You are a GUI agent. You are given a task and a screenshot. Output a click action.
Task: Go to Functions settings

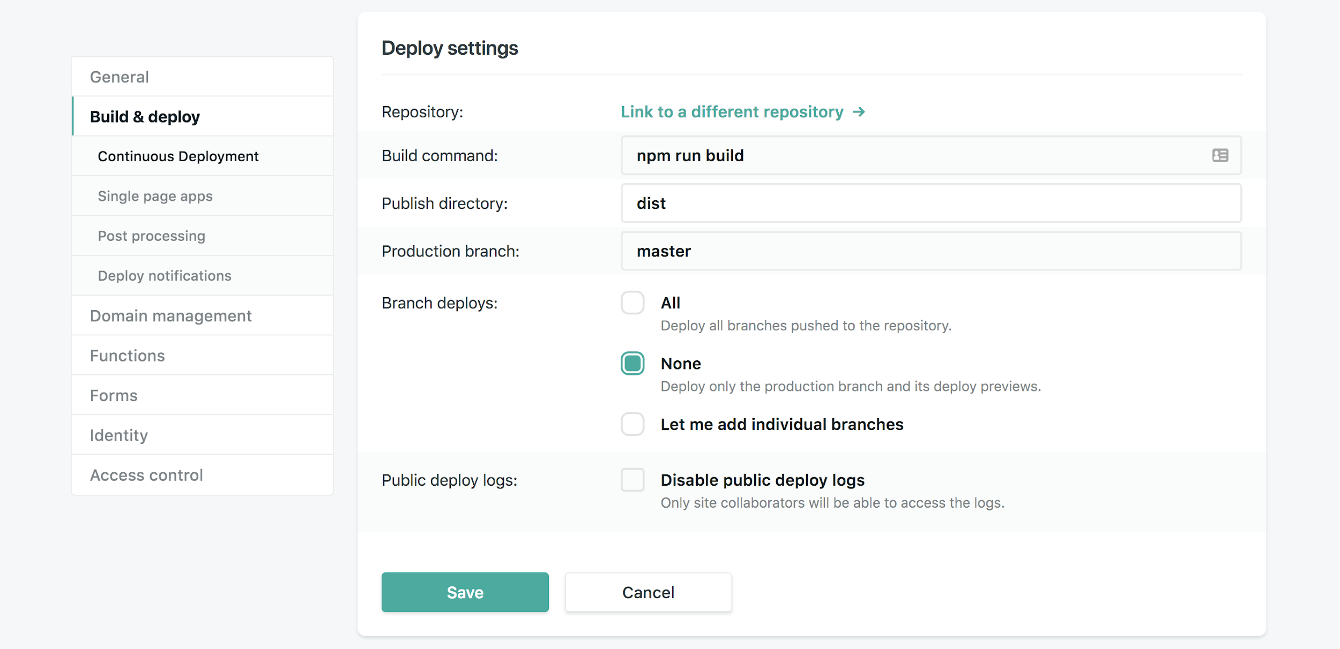[128, 356]
